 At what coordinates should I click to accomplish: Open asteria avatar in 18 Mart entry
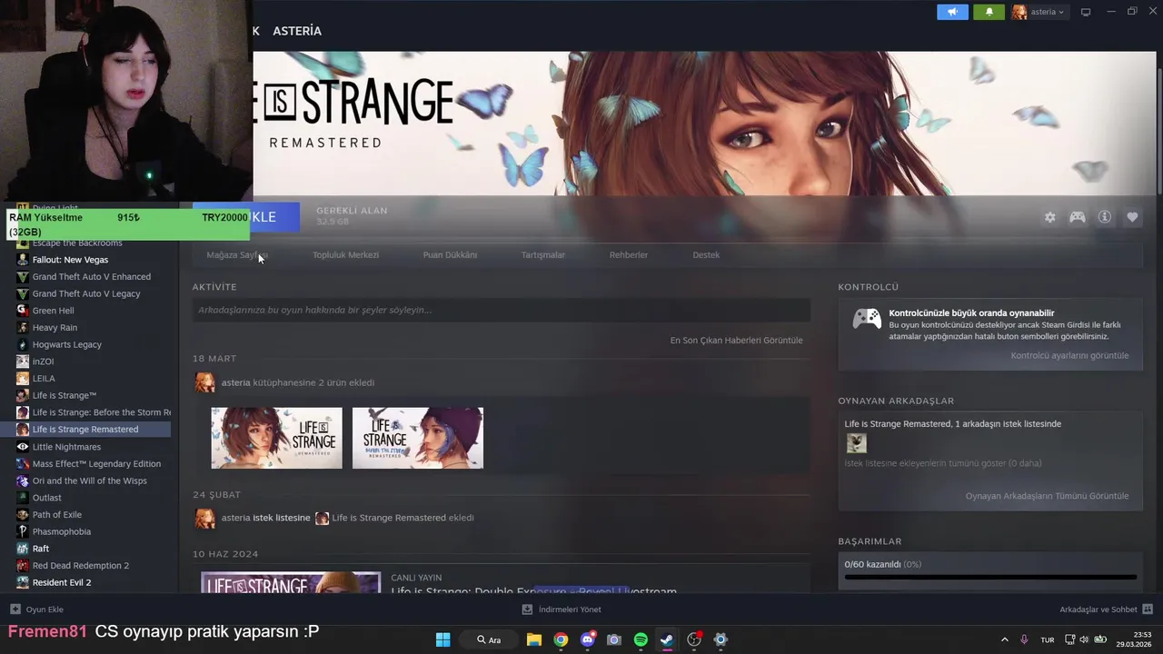[205, 382]
